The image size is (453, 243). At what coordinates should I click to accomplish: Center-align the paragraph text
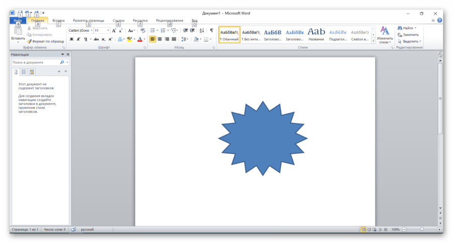coord(160,39)
